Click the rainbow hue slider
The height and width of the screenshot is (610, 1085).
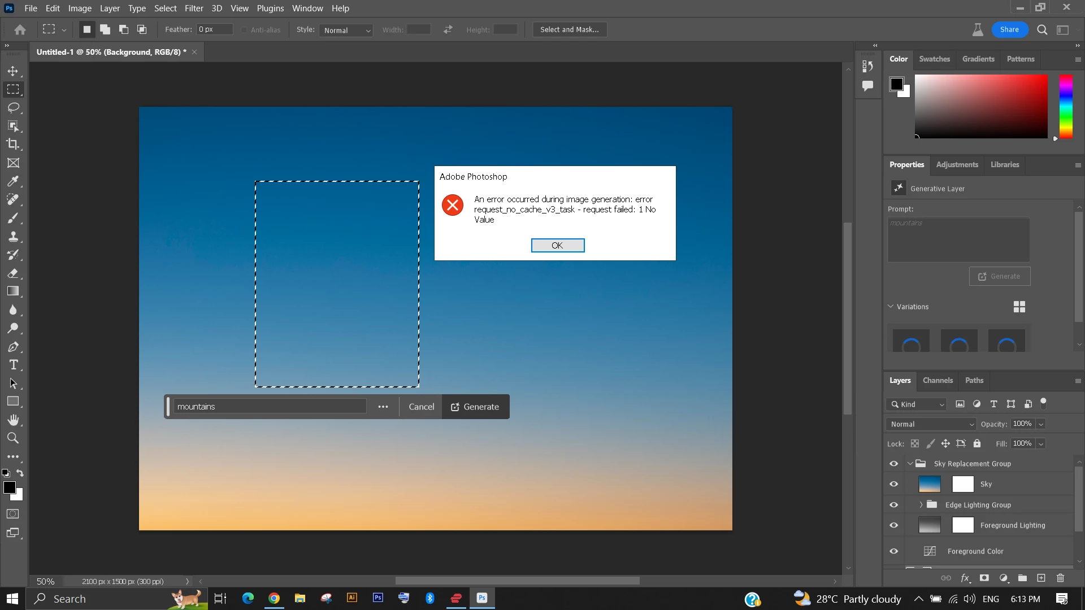click(1066, 106)
